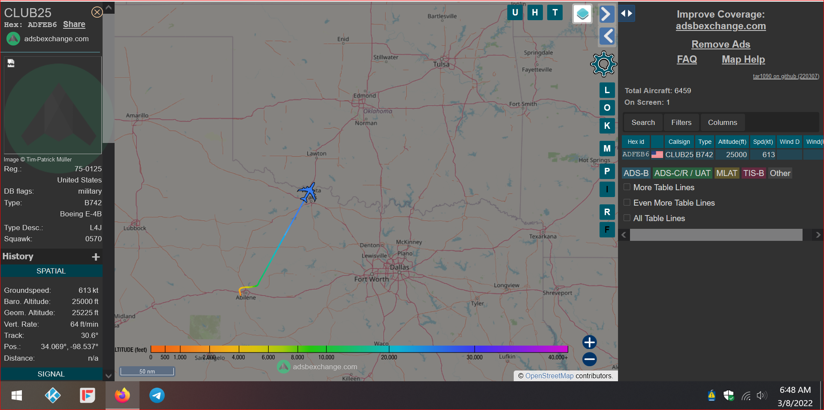Expand sidebar with right chevron button
The image size is (824, 410).
click(606, 14)
